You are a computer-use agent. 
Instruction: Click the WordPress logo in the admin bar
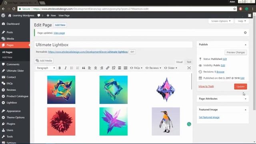click(3, 16)
